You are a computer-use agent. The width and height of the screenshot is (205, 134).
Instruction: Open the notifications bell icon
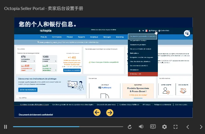pyautogui.click(x=140, y=31)
